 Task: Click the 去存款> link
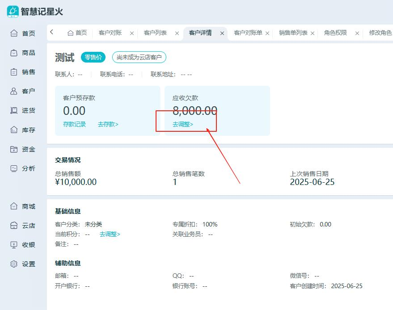[x=108, y=124]
